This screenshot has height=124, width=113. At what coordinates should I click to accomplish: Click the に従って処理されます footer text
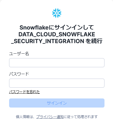click(x=81, y=117)
